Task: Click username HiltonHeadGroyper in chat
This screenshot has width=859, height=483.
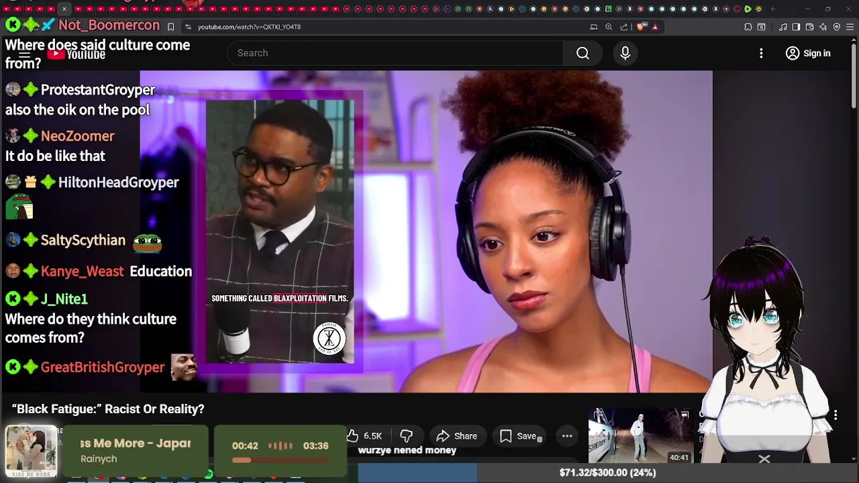Action: pyautogui.click(x=119, y=182)
